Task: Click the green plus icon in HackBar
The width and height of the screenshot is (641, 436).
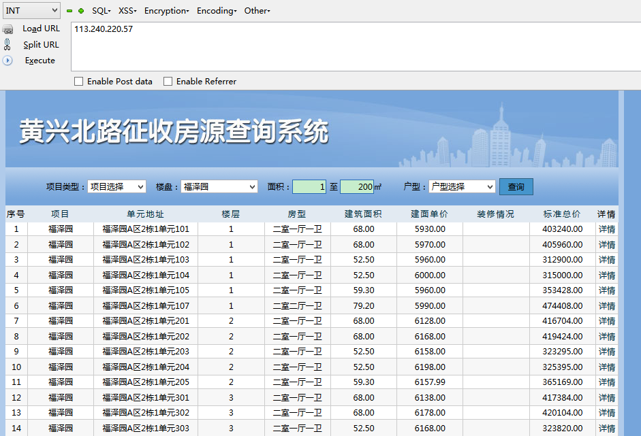Action: point(81,11)
